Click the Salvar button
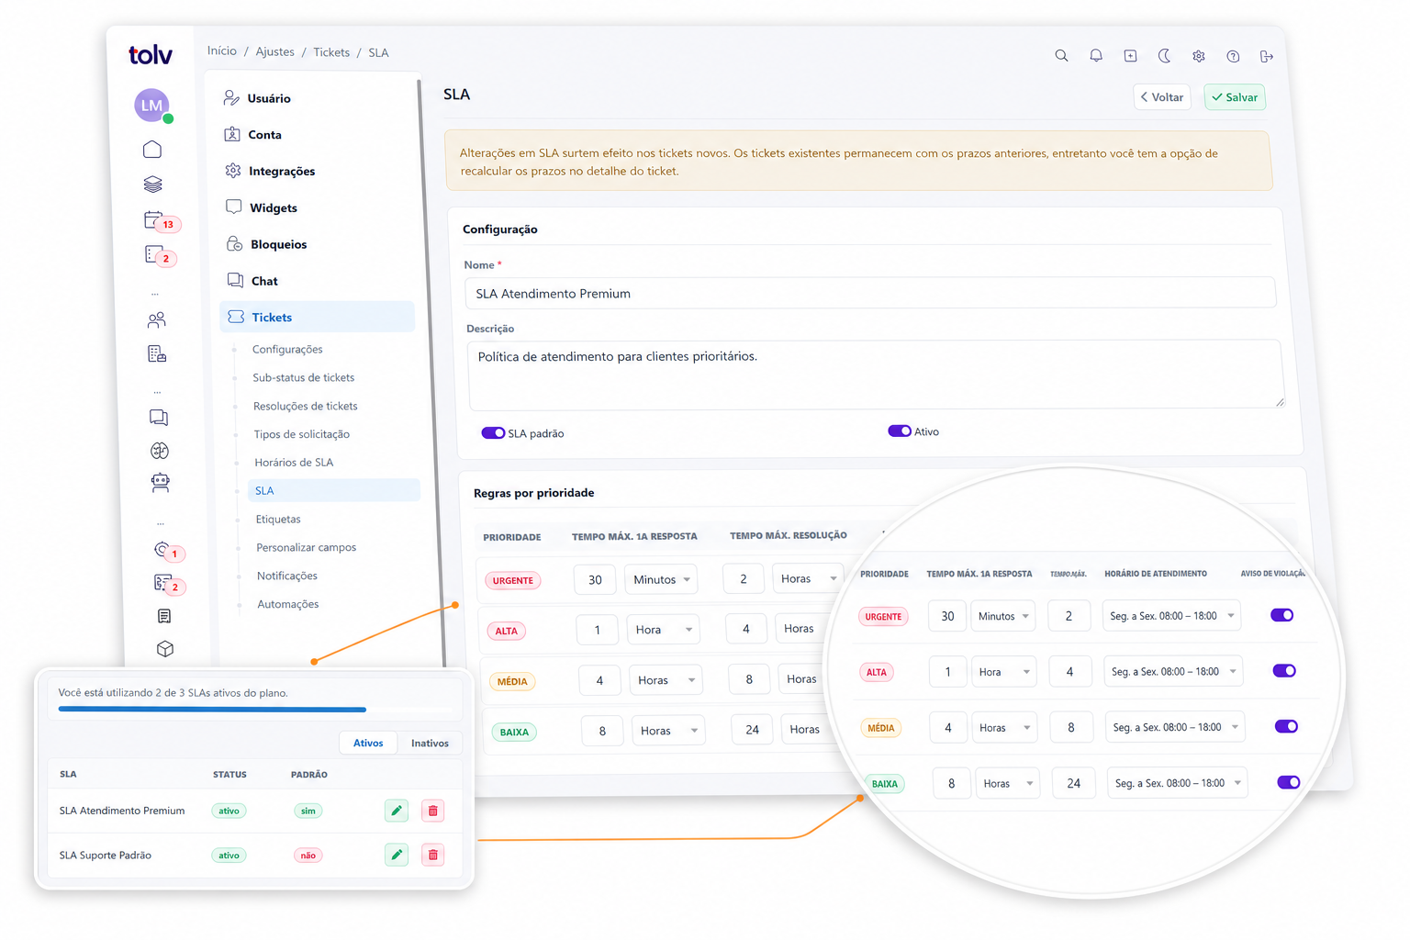 (x=1235, y=97)
